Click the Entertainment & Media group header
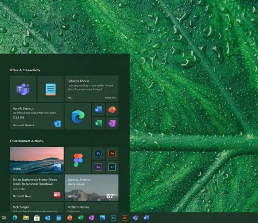 point(27,141)
